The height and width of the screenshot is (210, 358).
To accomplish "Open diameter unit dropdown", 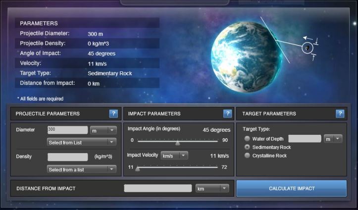I will [x=103, y=130].
